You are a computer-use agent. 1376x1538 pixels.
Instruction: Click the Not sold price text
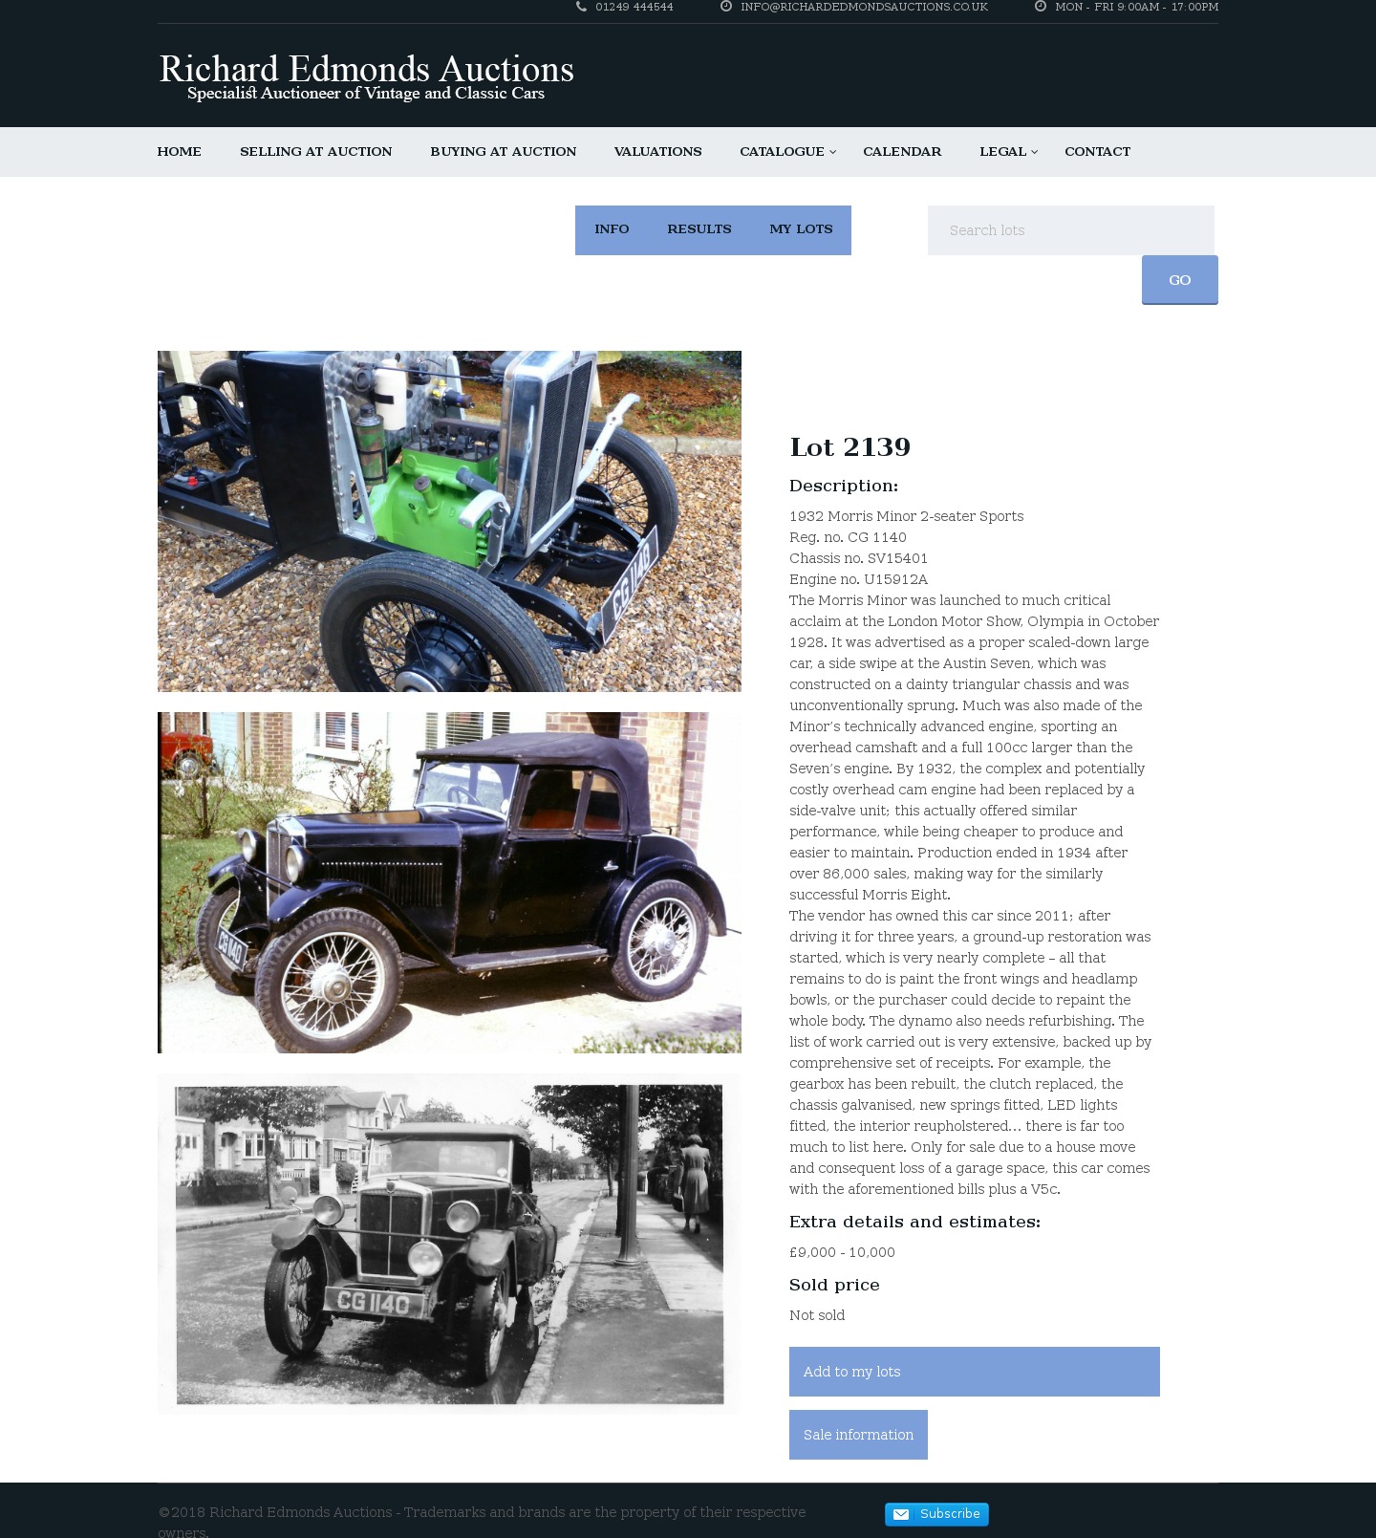[817, 1315]
